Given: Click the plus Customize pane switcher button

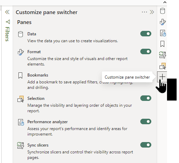Looking at the screenshot, I should [162, 77].
